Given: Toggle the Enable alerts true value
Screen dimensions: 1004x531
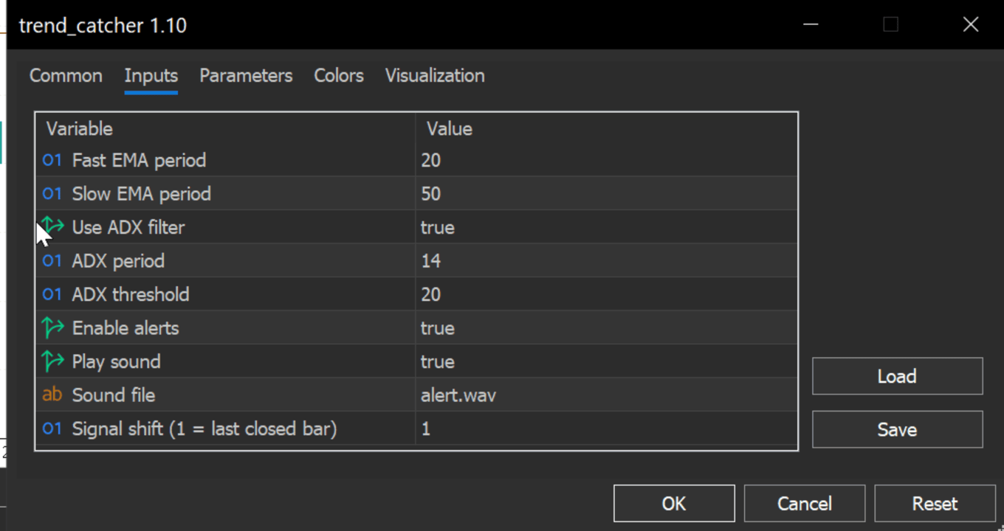Looking at the screenshot, I should pyautogui.click(x=438, y=328).
